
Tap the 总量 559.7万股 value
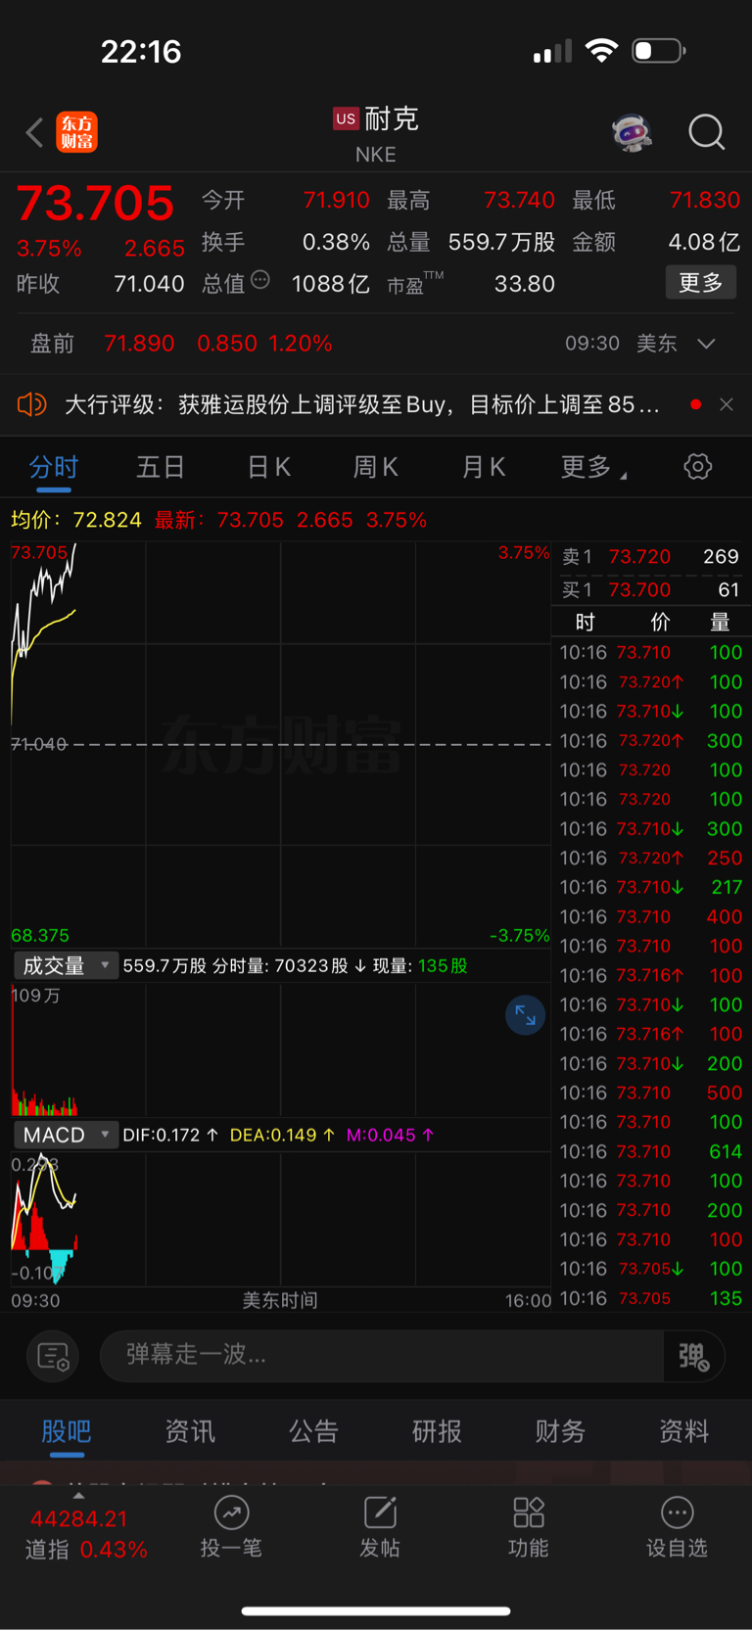pos(501,242)
